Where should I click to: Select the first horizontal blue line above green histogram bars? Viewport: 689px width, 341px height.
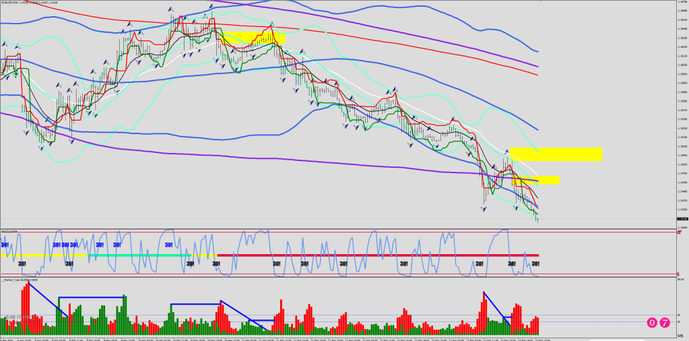[x=91, y=297]
